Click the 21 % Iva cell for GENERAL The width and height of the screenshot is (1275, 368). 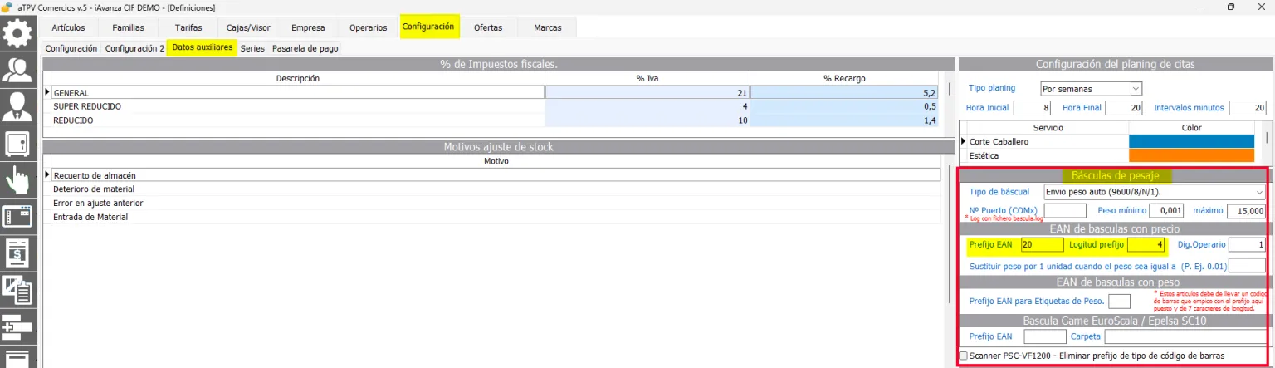click(647, 93)
